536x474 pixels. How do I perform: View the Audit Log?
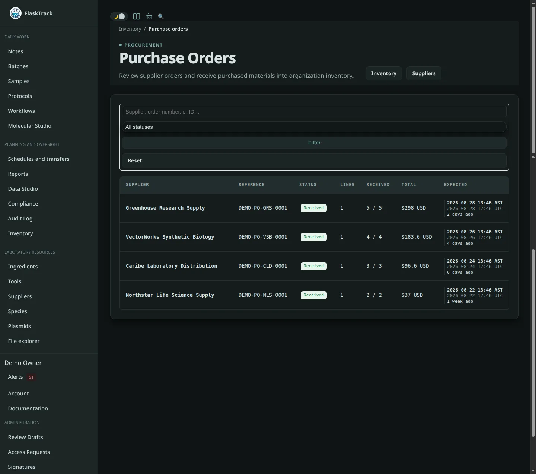(20, 219)
